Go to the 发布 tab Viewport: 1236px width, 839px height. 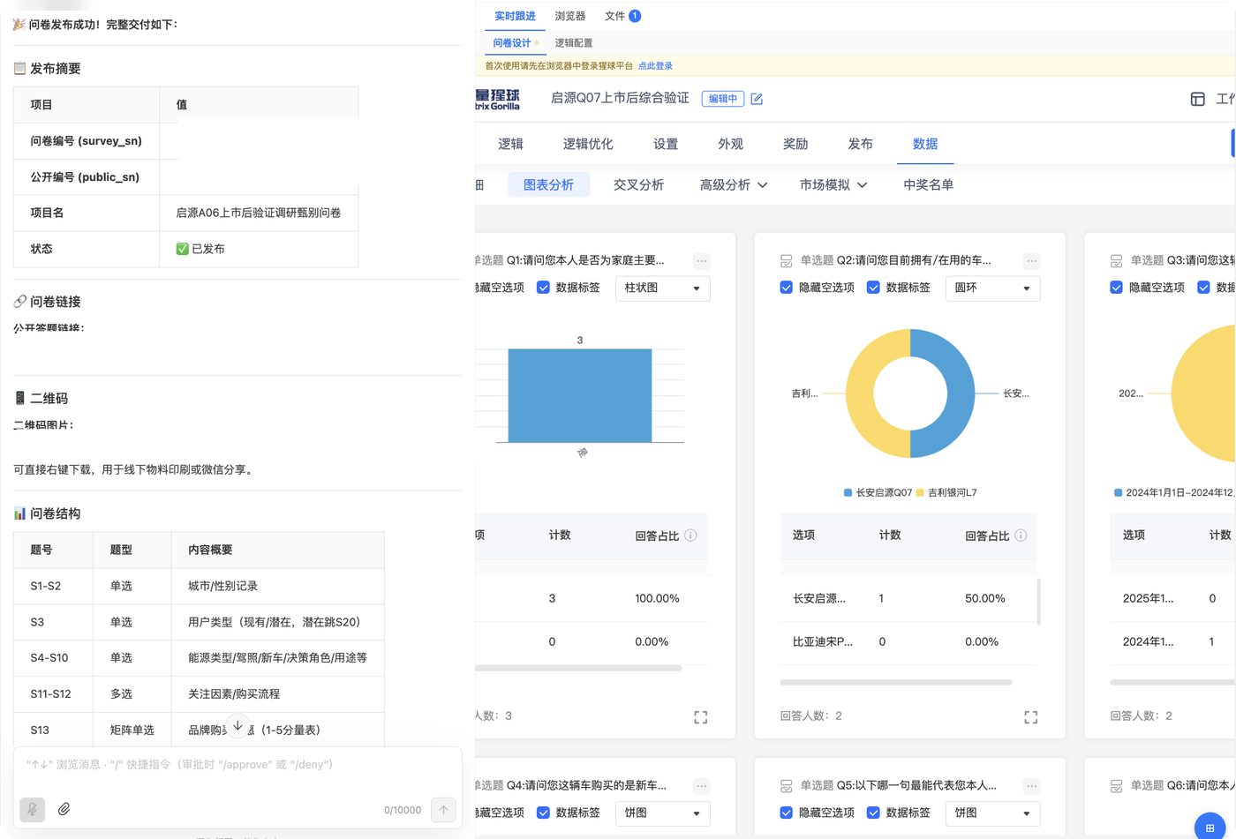point(860,144)
